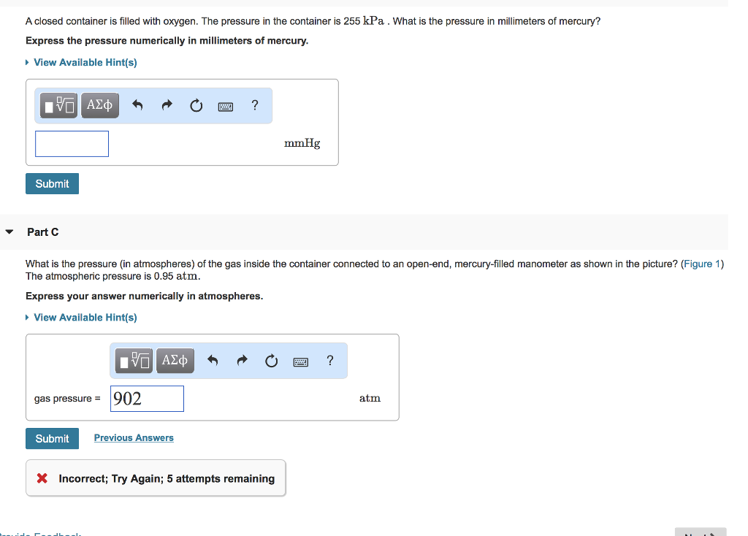Viewport: 748px width, 536px height.
Task: Open the Previous Answers link
Action: coord(134,438)
